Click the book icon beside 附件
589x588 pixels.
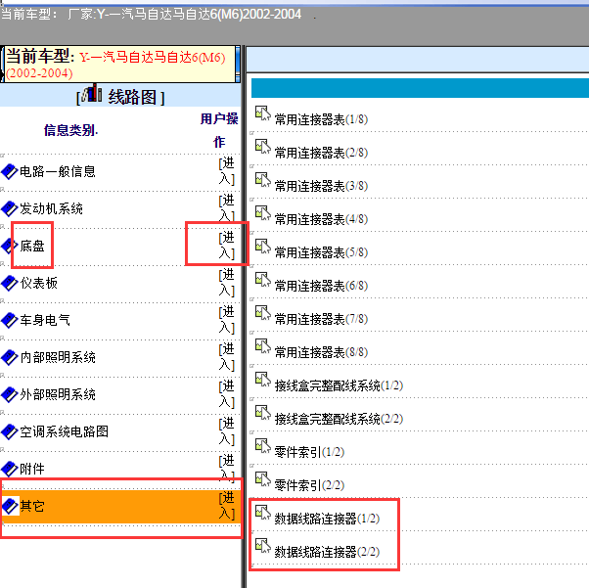pyautogui.click(x=10, y=469)
